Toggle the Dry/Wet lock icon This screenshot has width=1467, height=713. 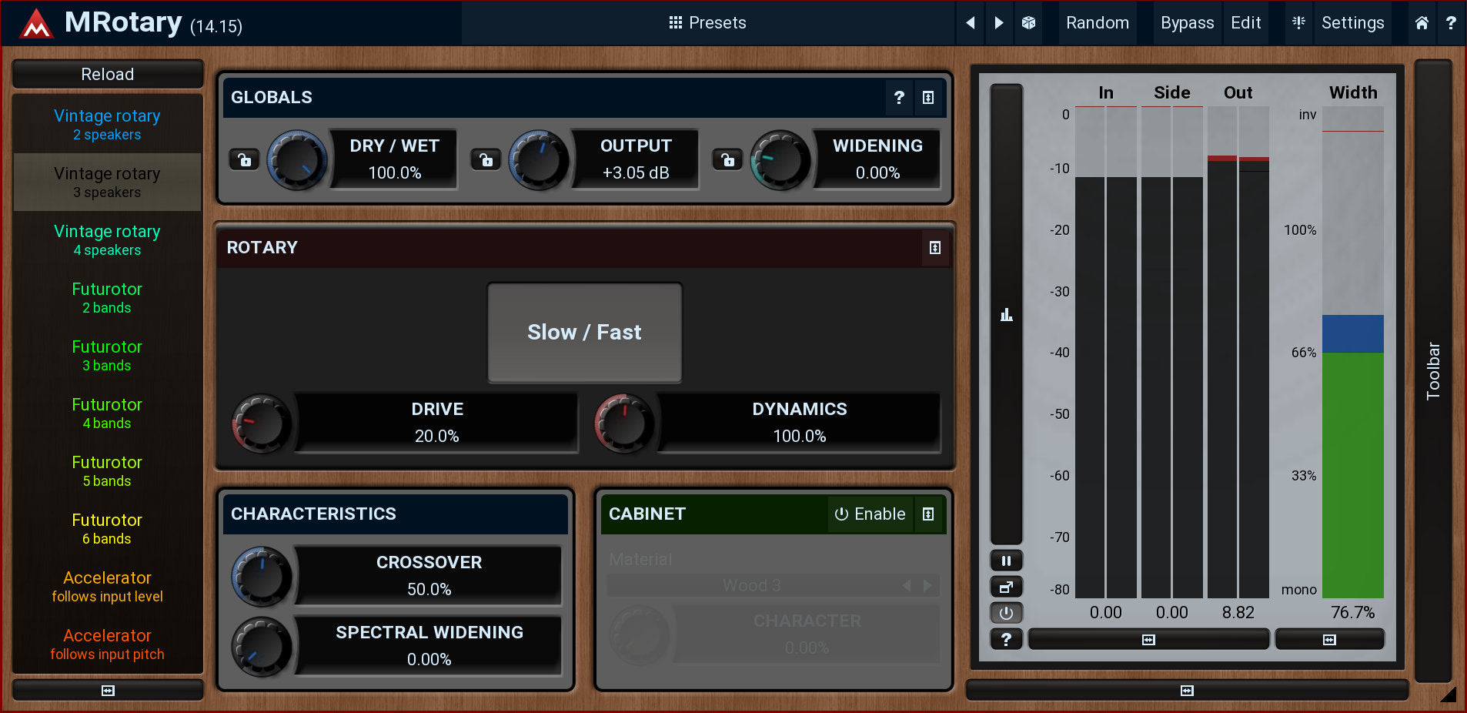pyautogui.click(x=244, y=160)
